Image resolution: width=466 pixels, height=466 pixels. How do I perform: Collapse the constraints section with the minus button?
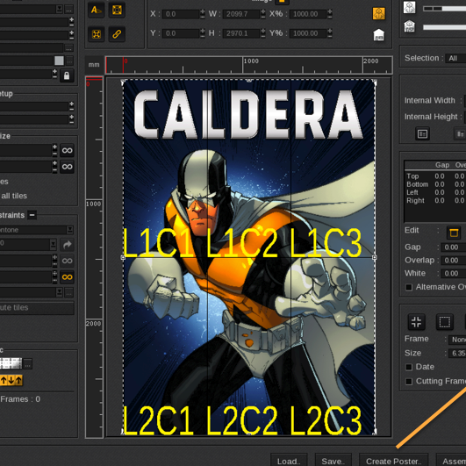point(32,215)
